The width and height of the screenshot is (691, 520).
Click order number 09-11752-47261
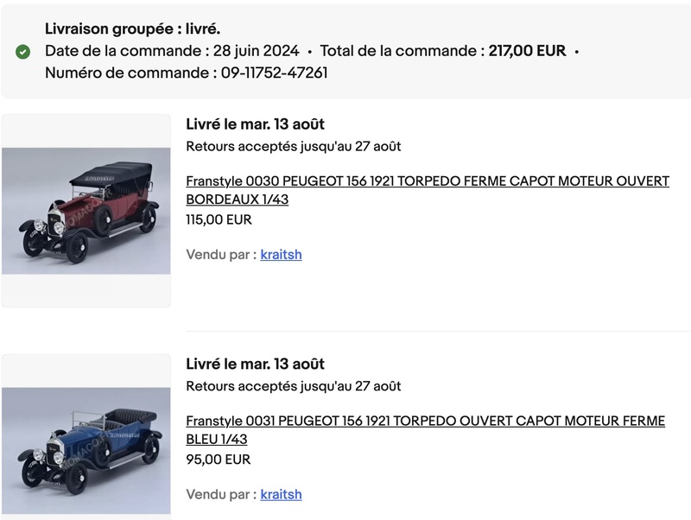click(x=274, y=73)
